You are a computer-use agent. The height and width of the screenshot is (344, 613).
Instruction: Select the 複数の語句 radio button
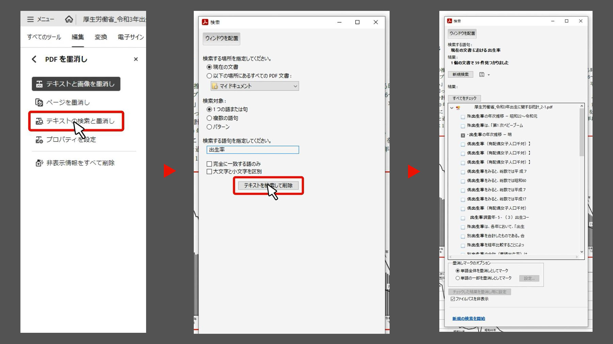(209, 118)
